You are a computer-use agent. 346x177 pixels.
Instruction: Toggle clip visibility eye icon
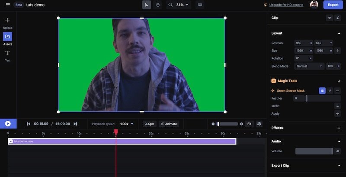tap(330, 18)
